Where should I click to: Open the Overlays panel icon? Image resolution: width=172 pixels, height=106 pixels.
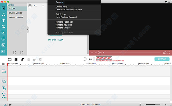coord(3,39)
